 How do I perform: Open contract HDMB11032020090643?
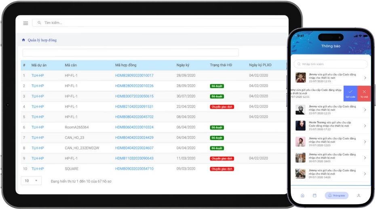(134, 158)
